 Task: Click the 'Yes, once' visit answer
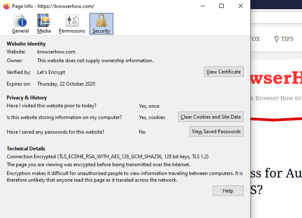[149, 106]
